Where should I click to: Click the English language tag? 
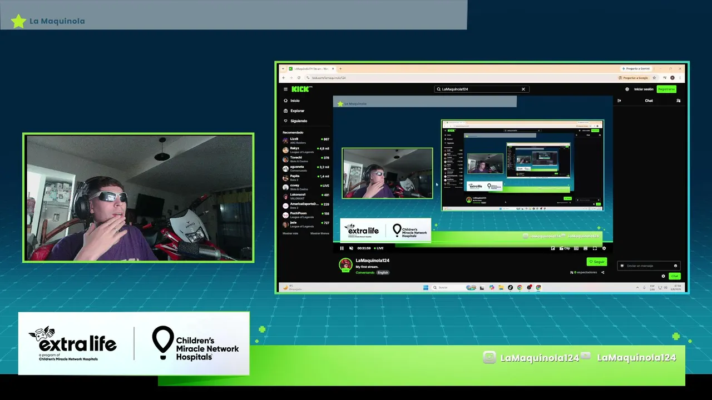383,273
